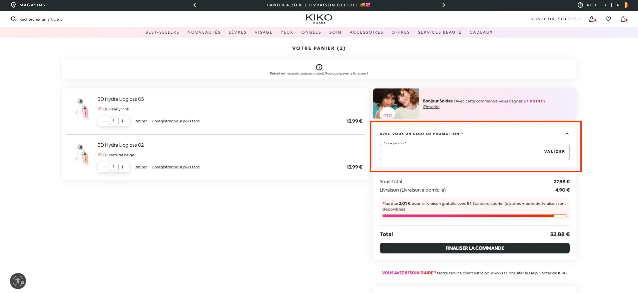Open the Visage menu
Screen dimensions: 638x293
[x=264, y=32]
